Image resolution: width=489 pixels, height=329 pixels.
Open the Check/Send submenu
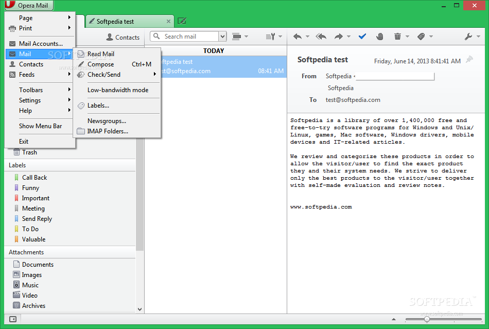click(117, 75)
